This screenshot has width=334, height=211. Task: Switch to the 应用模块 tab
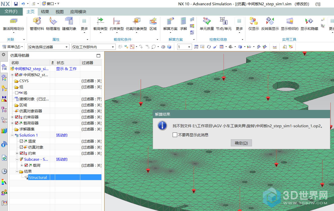click(x=78, y=12)
